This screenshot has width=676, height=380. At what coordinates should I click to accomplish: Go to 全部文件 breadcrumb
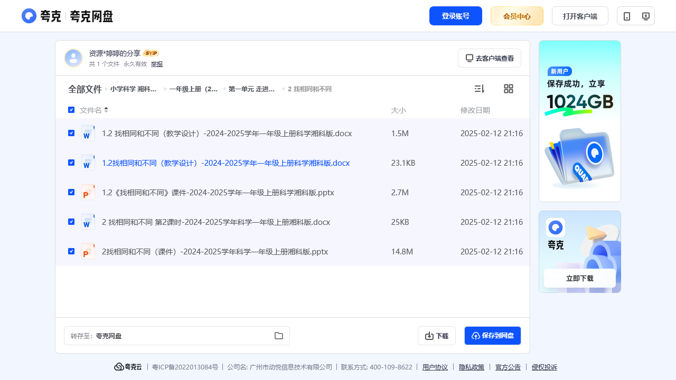pos(84,89)
